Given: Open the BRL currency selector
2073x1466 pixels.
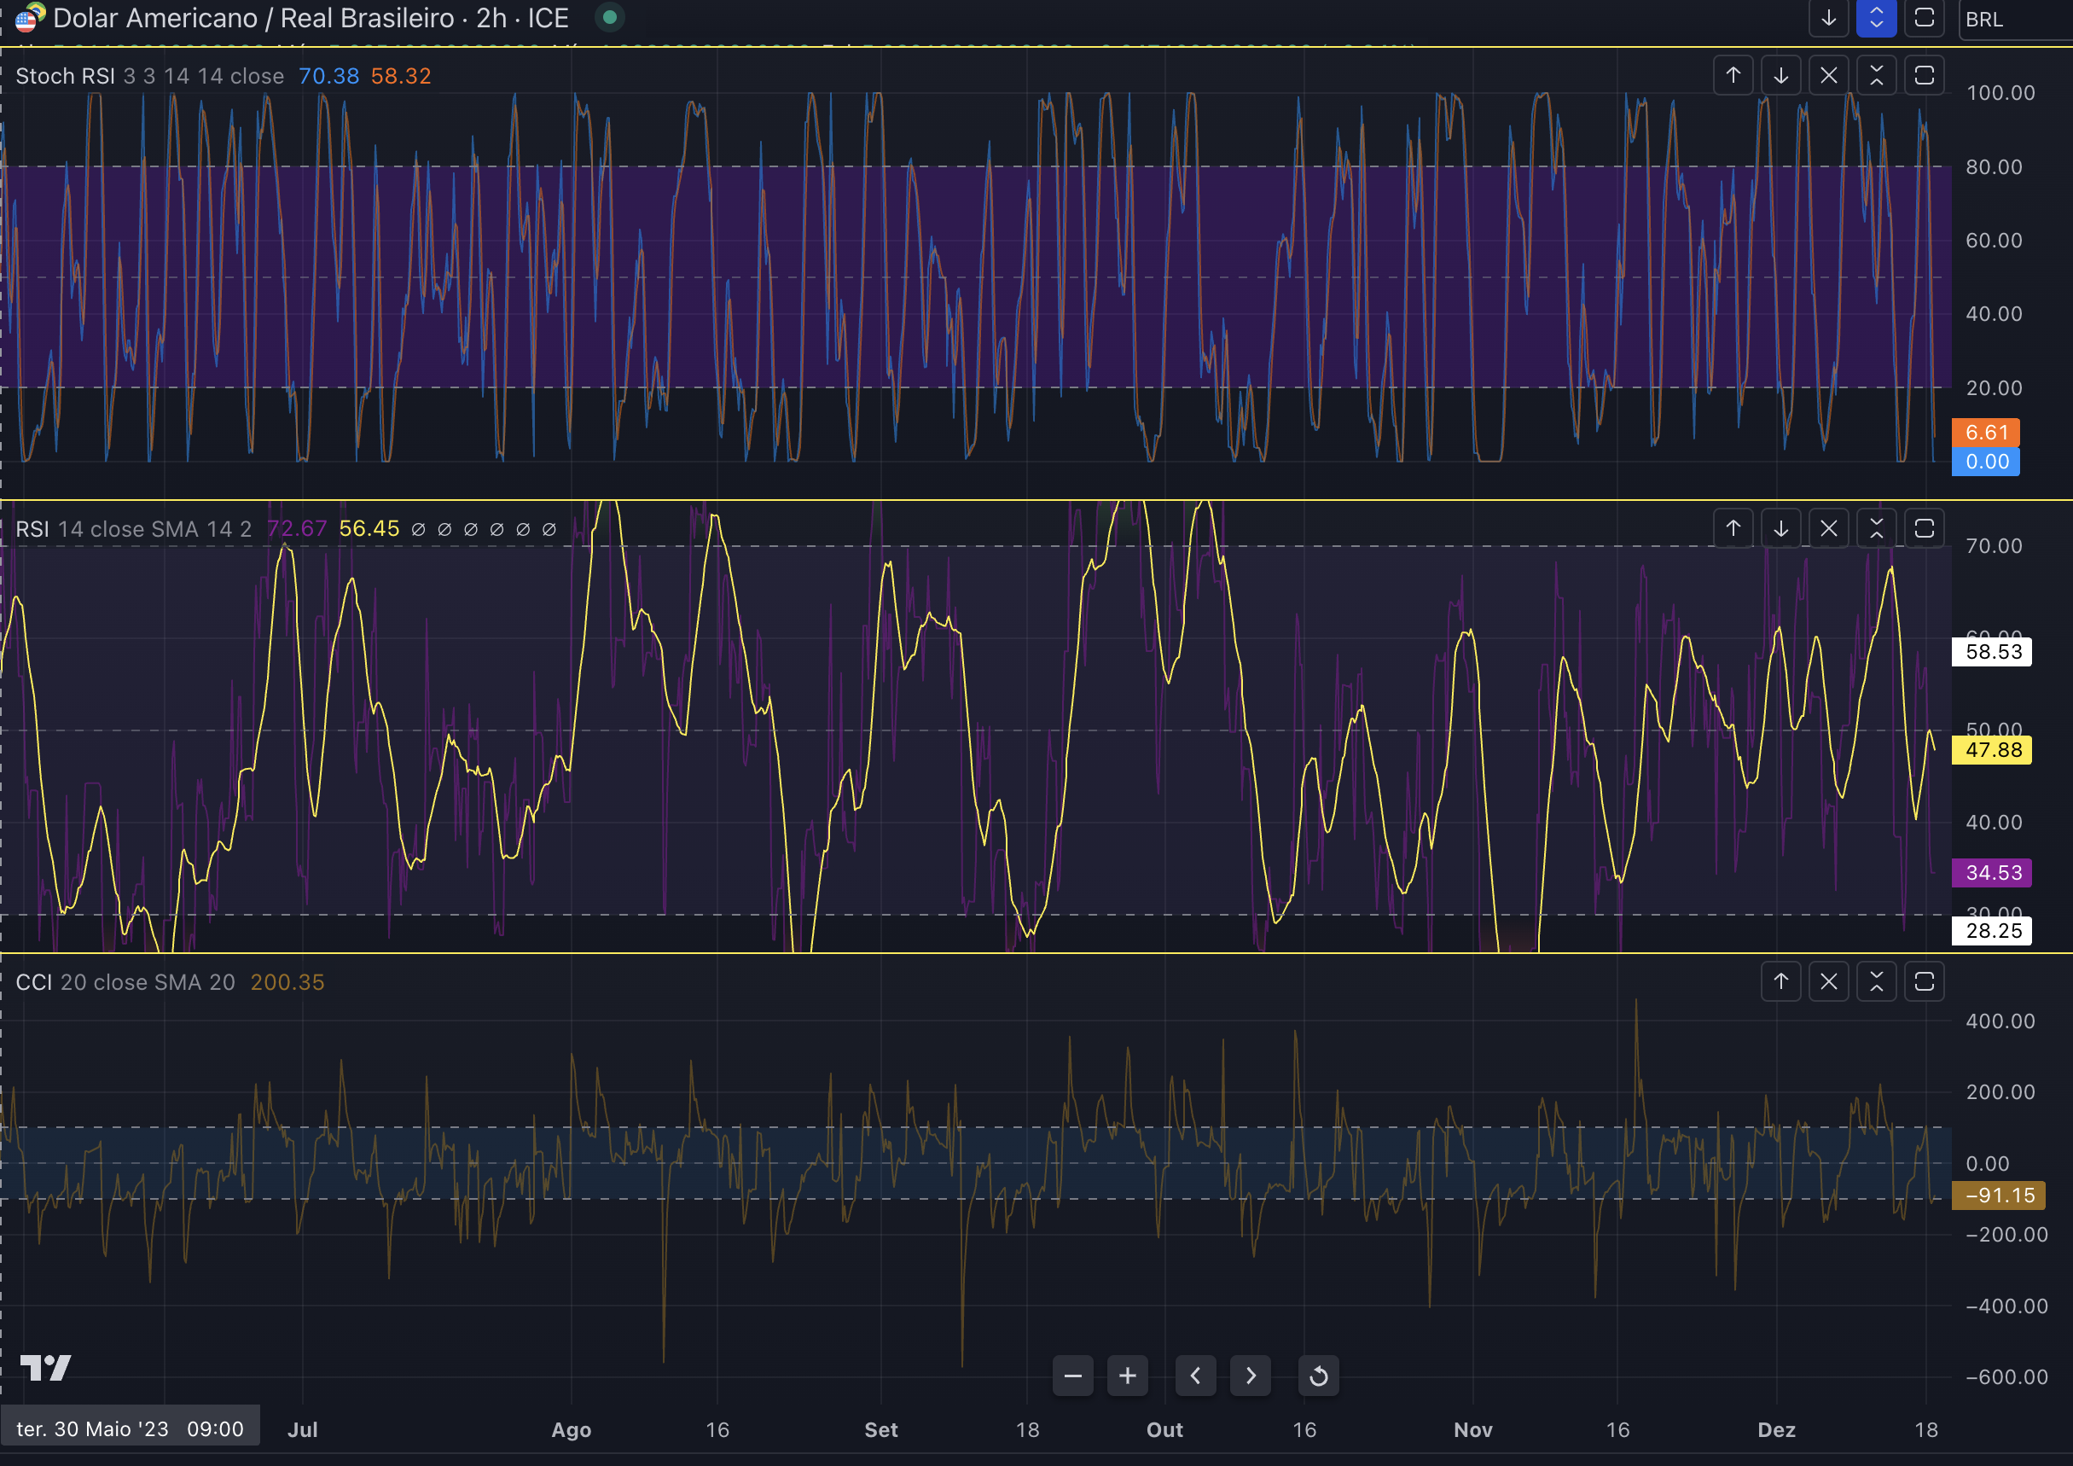Looking at the screenshot, I should click(2015, 19).
